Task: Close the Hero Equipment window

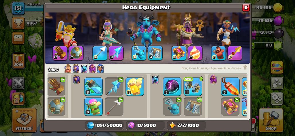Action: click(246, 8)
